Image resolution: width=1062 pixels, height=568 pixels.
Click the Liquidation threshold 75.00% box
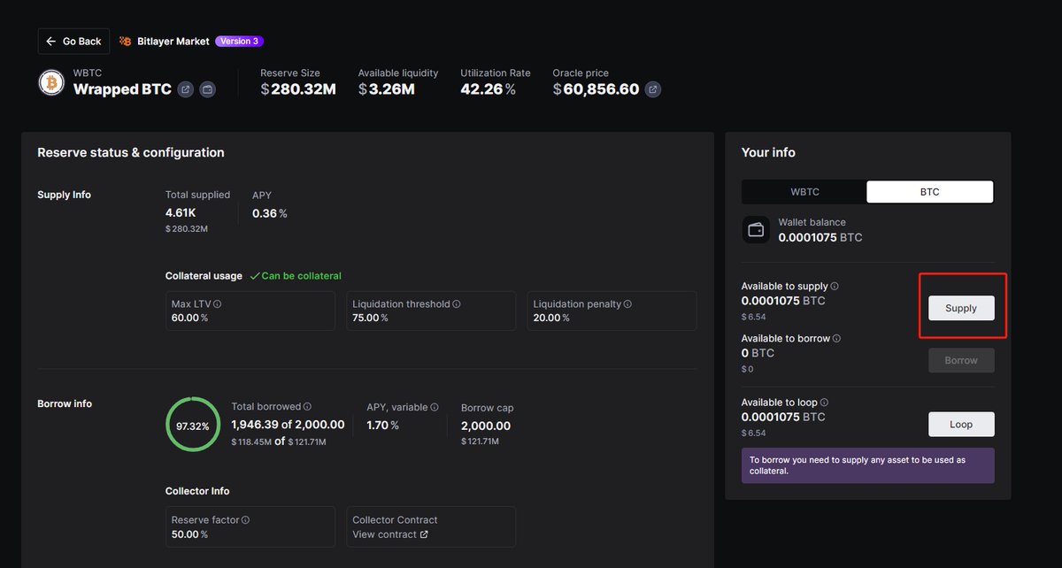click(431, 311)
